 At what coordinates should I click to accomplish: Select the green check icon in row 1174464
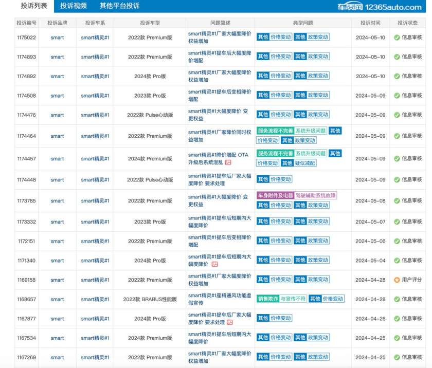(397, 136)
